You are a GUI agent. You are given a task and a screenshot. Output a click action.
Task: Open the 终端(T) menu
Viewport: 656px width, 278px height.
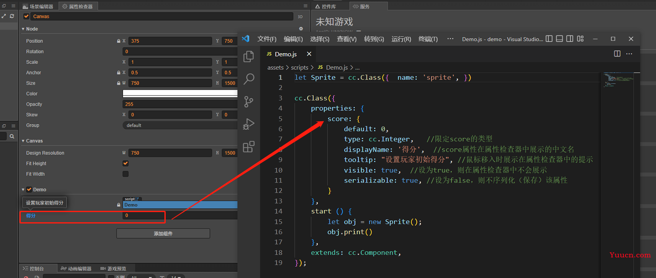point(428,39)
